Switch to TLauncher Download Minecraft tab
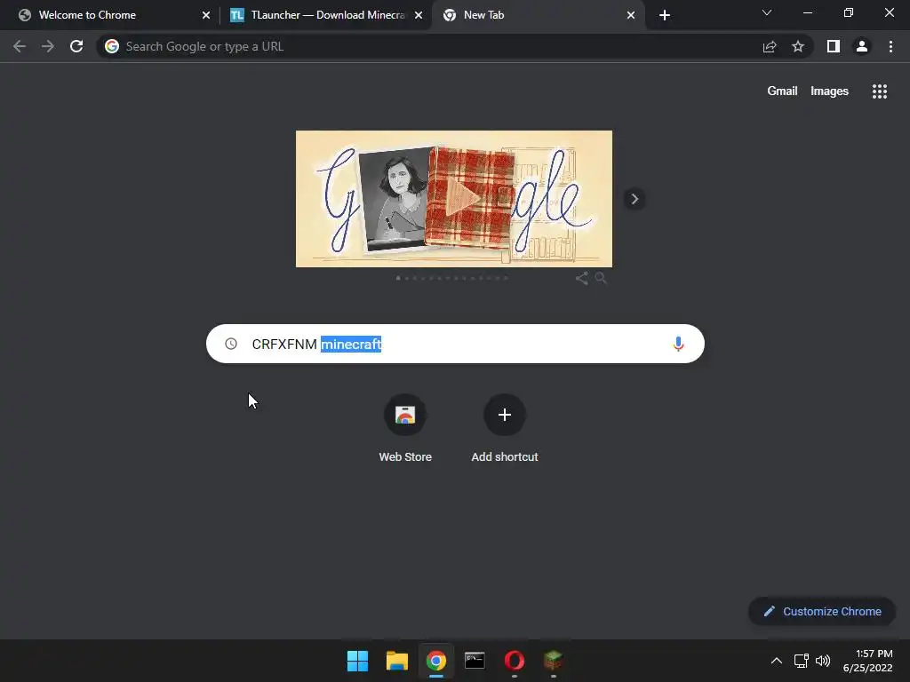This screenshot has height=682, width=910. [x=328, y=15]
